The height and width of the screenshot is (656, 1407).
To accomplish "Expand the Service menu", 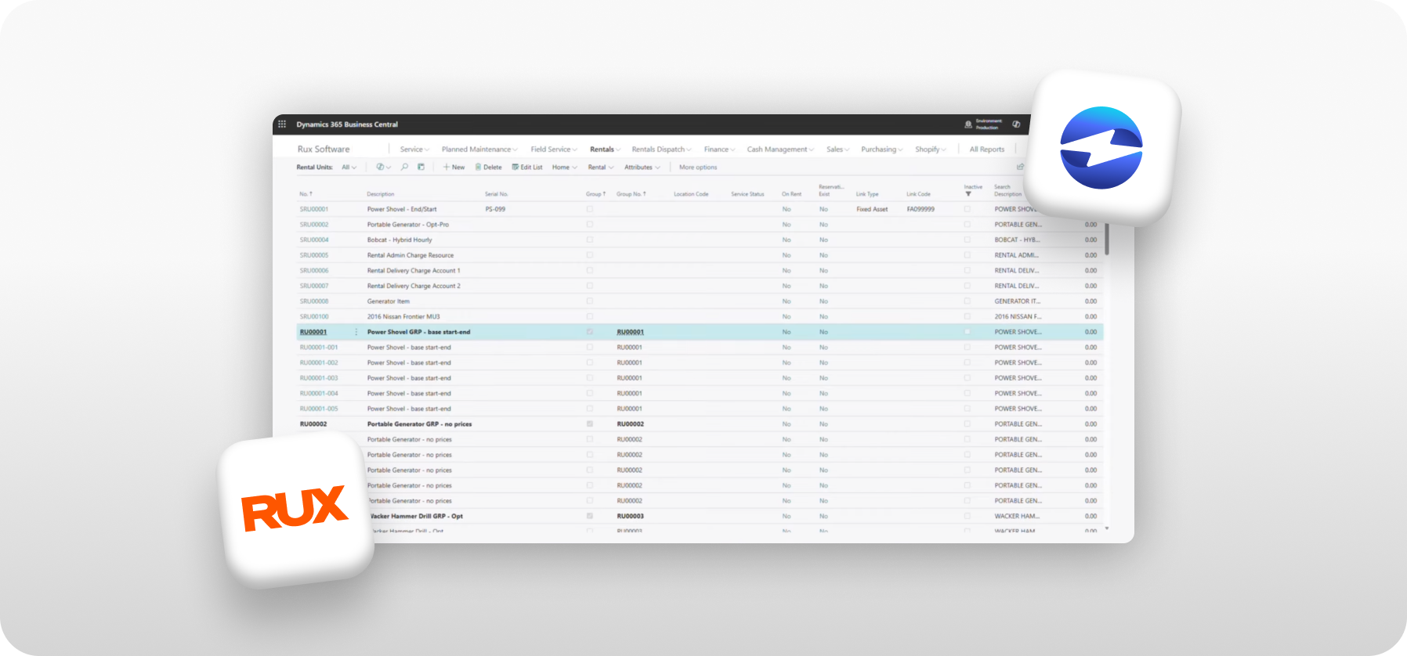I will tap(414, 149).
